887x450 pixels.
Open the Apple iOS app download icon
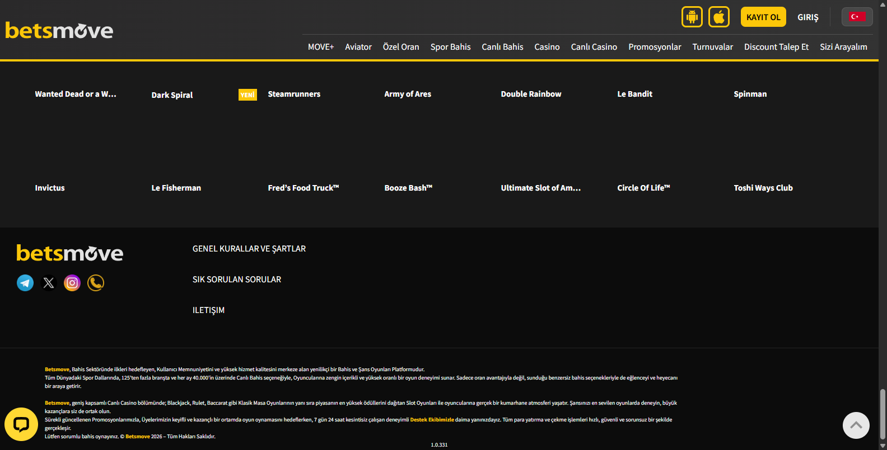click(x=718, y=17)
